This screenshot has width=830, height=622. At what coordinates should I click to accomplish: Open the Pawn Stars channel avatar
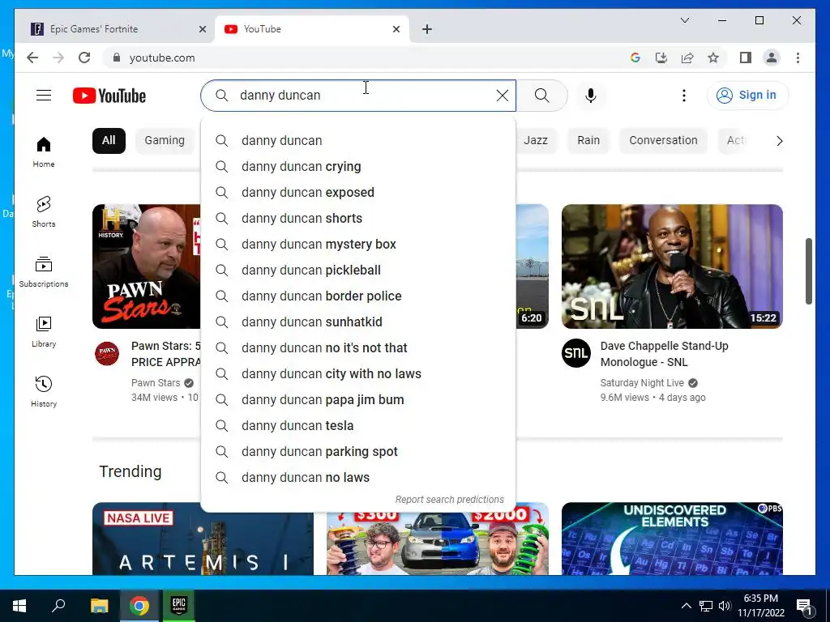tap(107, 353)
